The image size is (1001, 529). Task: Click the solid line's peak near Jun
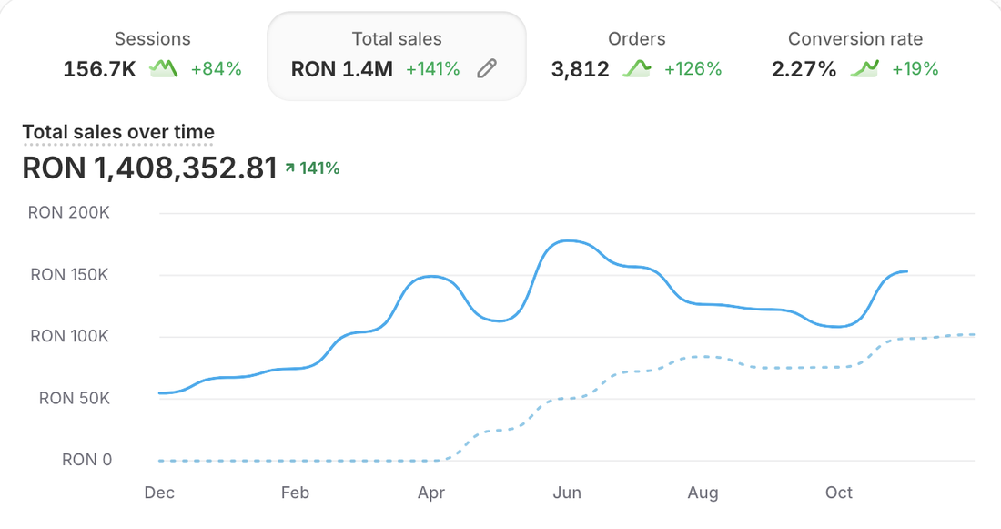(x=567, y=241)
